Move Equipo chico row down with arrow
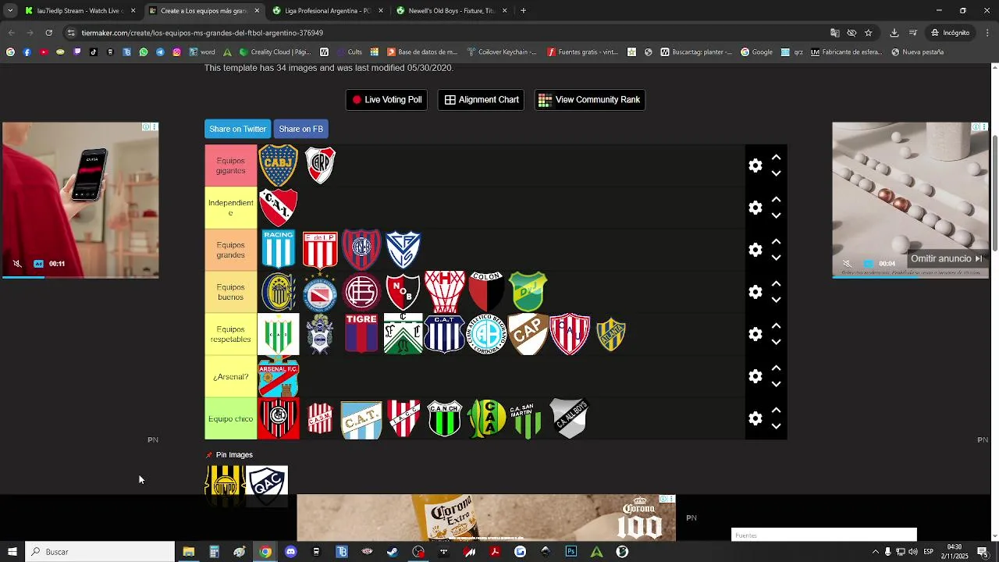This screenshot has width=999, height=562. 776,426
